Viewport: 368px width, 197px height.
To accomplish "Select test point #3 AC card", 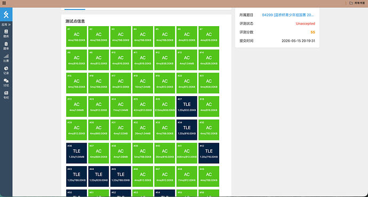I will pos(121,37).
